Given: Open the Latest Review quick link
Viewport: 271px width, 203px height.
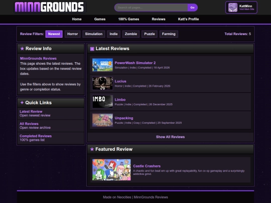Looking at the screenshot, I should 31,111.
